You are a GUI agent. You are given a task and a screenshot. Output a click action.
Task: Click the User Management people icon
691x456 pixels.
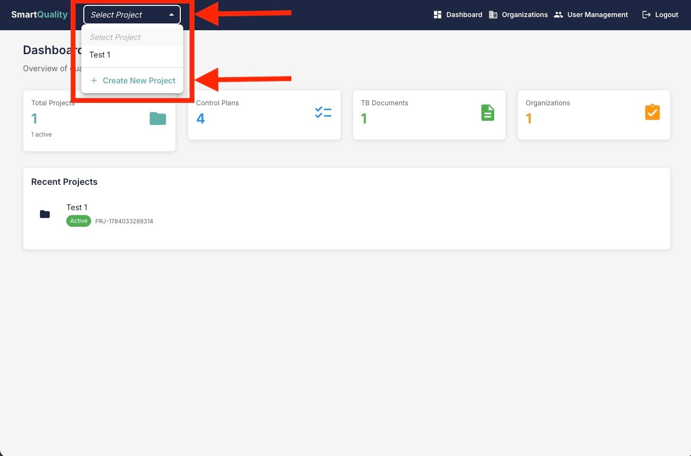558,15
